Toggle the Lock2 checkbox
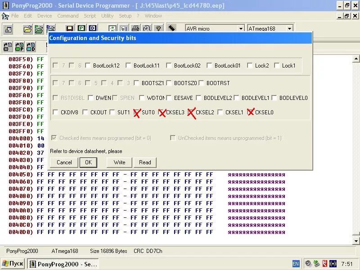 click(x=250, y=65)
